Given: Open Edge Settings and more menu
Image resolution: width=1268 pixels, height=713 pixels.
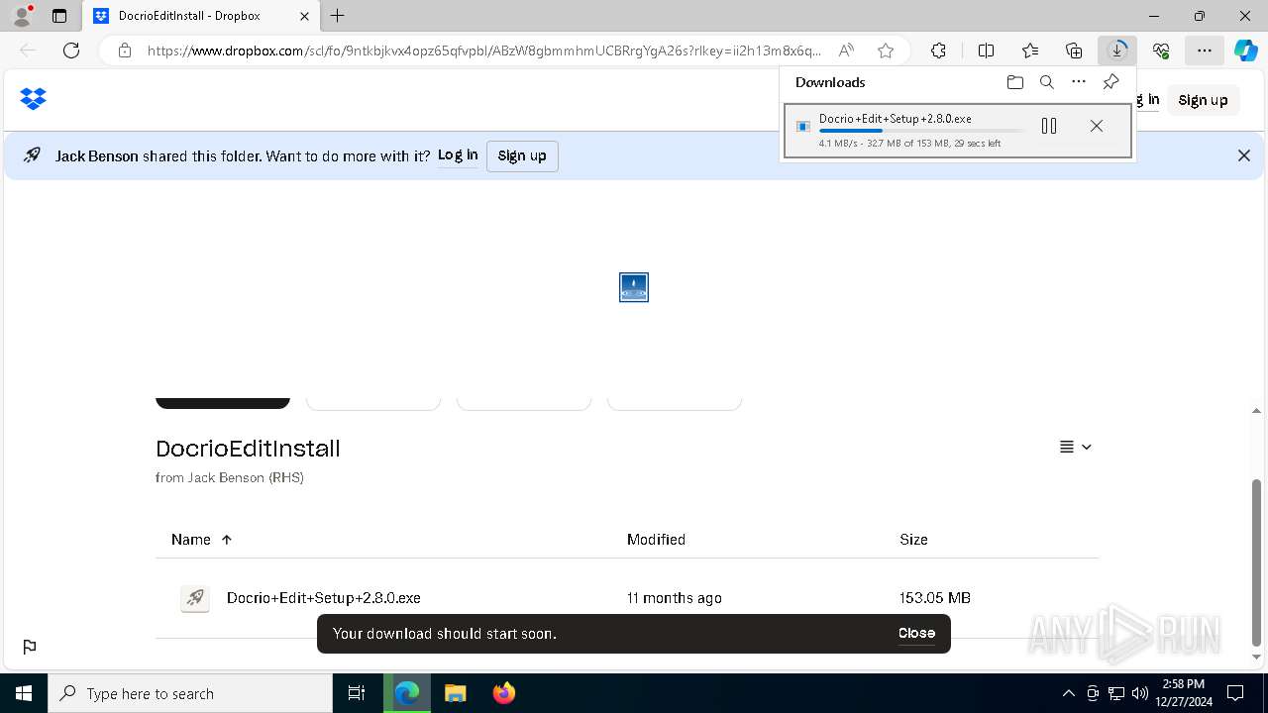Looking at the screenshot, I should (1204, 51).
